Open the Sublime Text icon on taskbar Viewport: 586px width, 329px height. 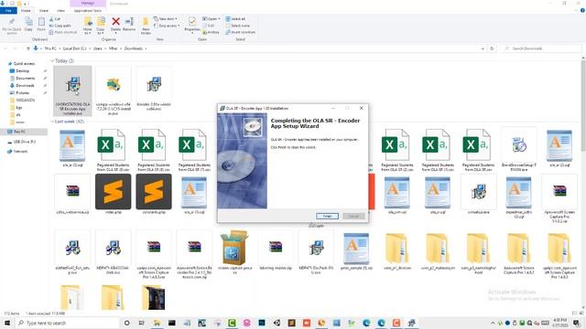click(x=291, y=323)
